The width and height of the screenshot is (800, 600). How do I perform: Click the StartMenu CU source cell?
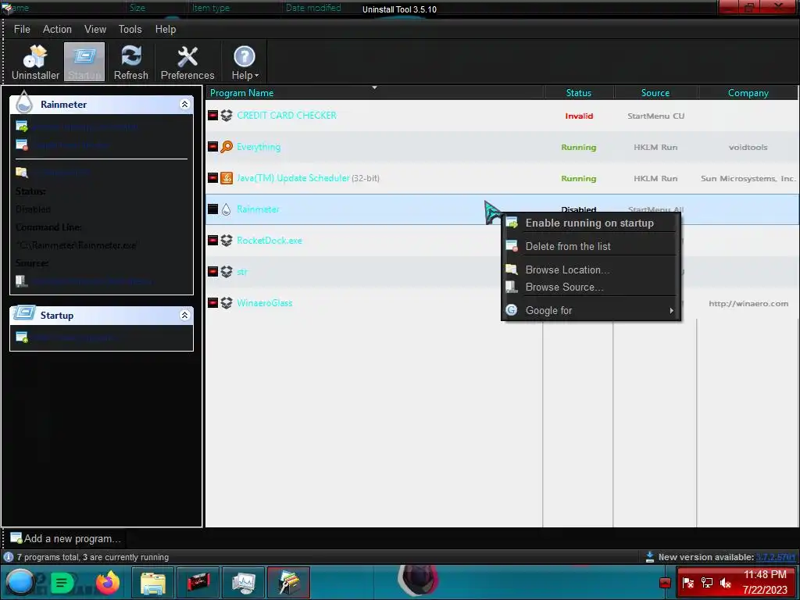pos(655,116)
